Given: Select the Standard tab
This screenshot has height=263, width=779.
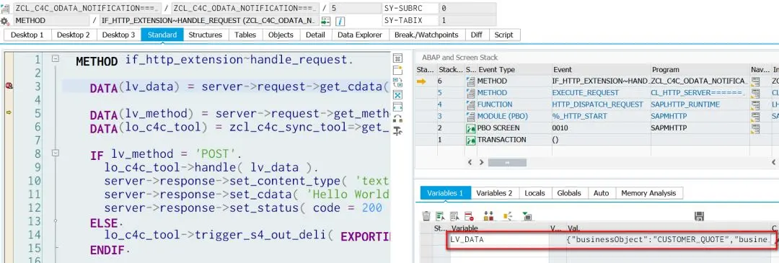Looking at the screenshot, I should [162, 35].
